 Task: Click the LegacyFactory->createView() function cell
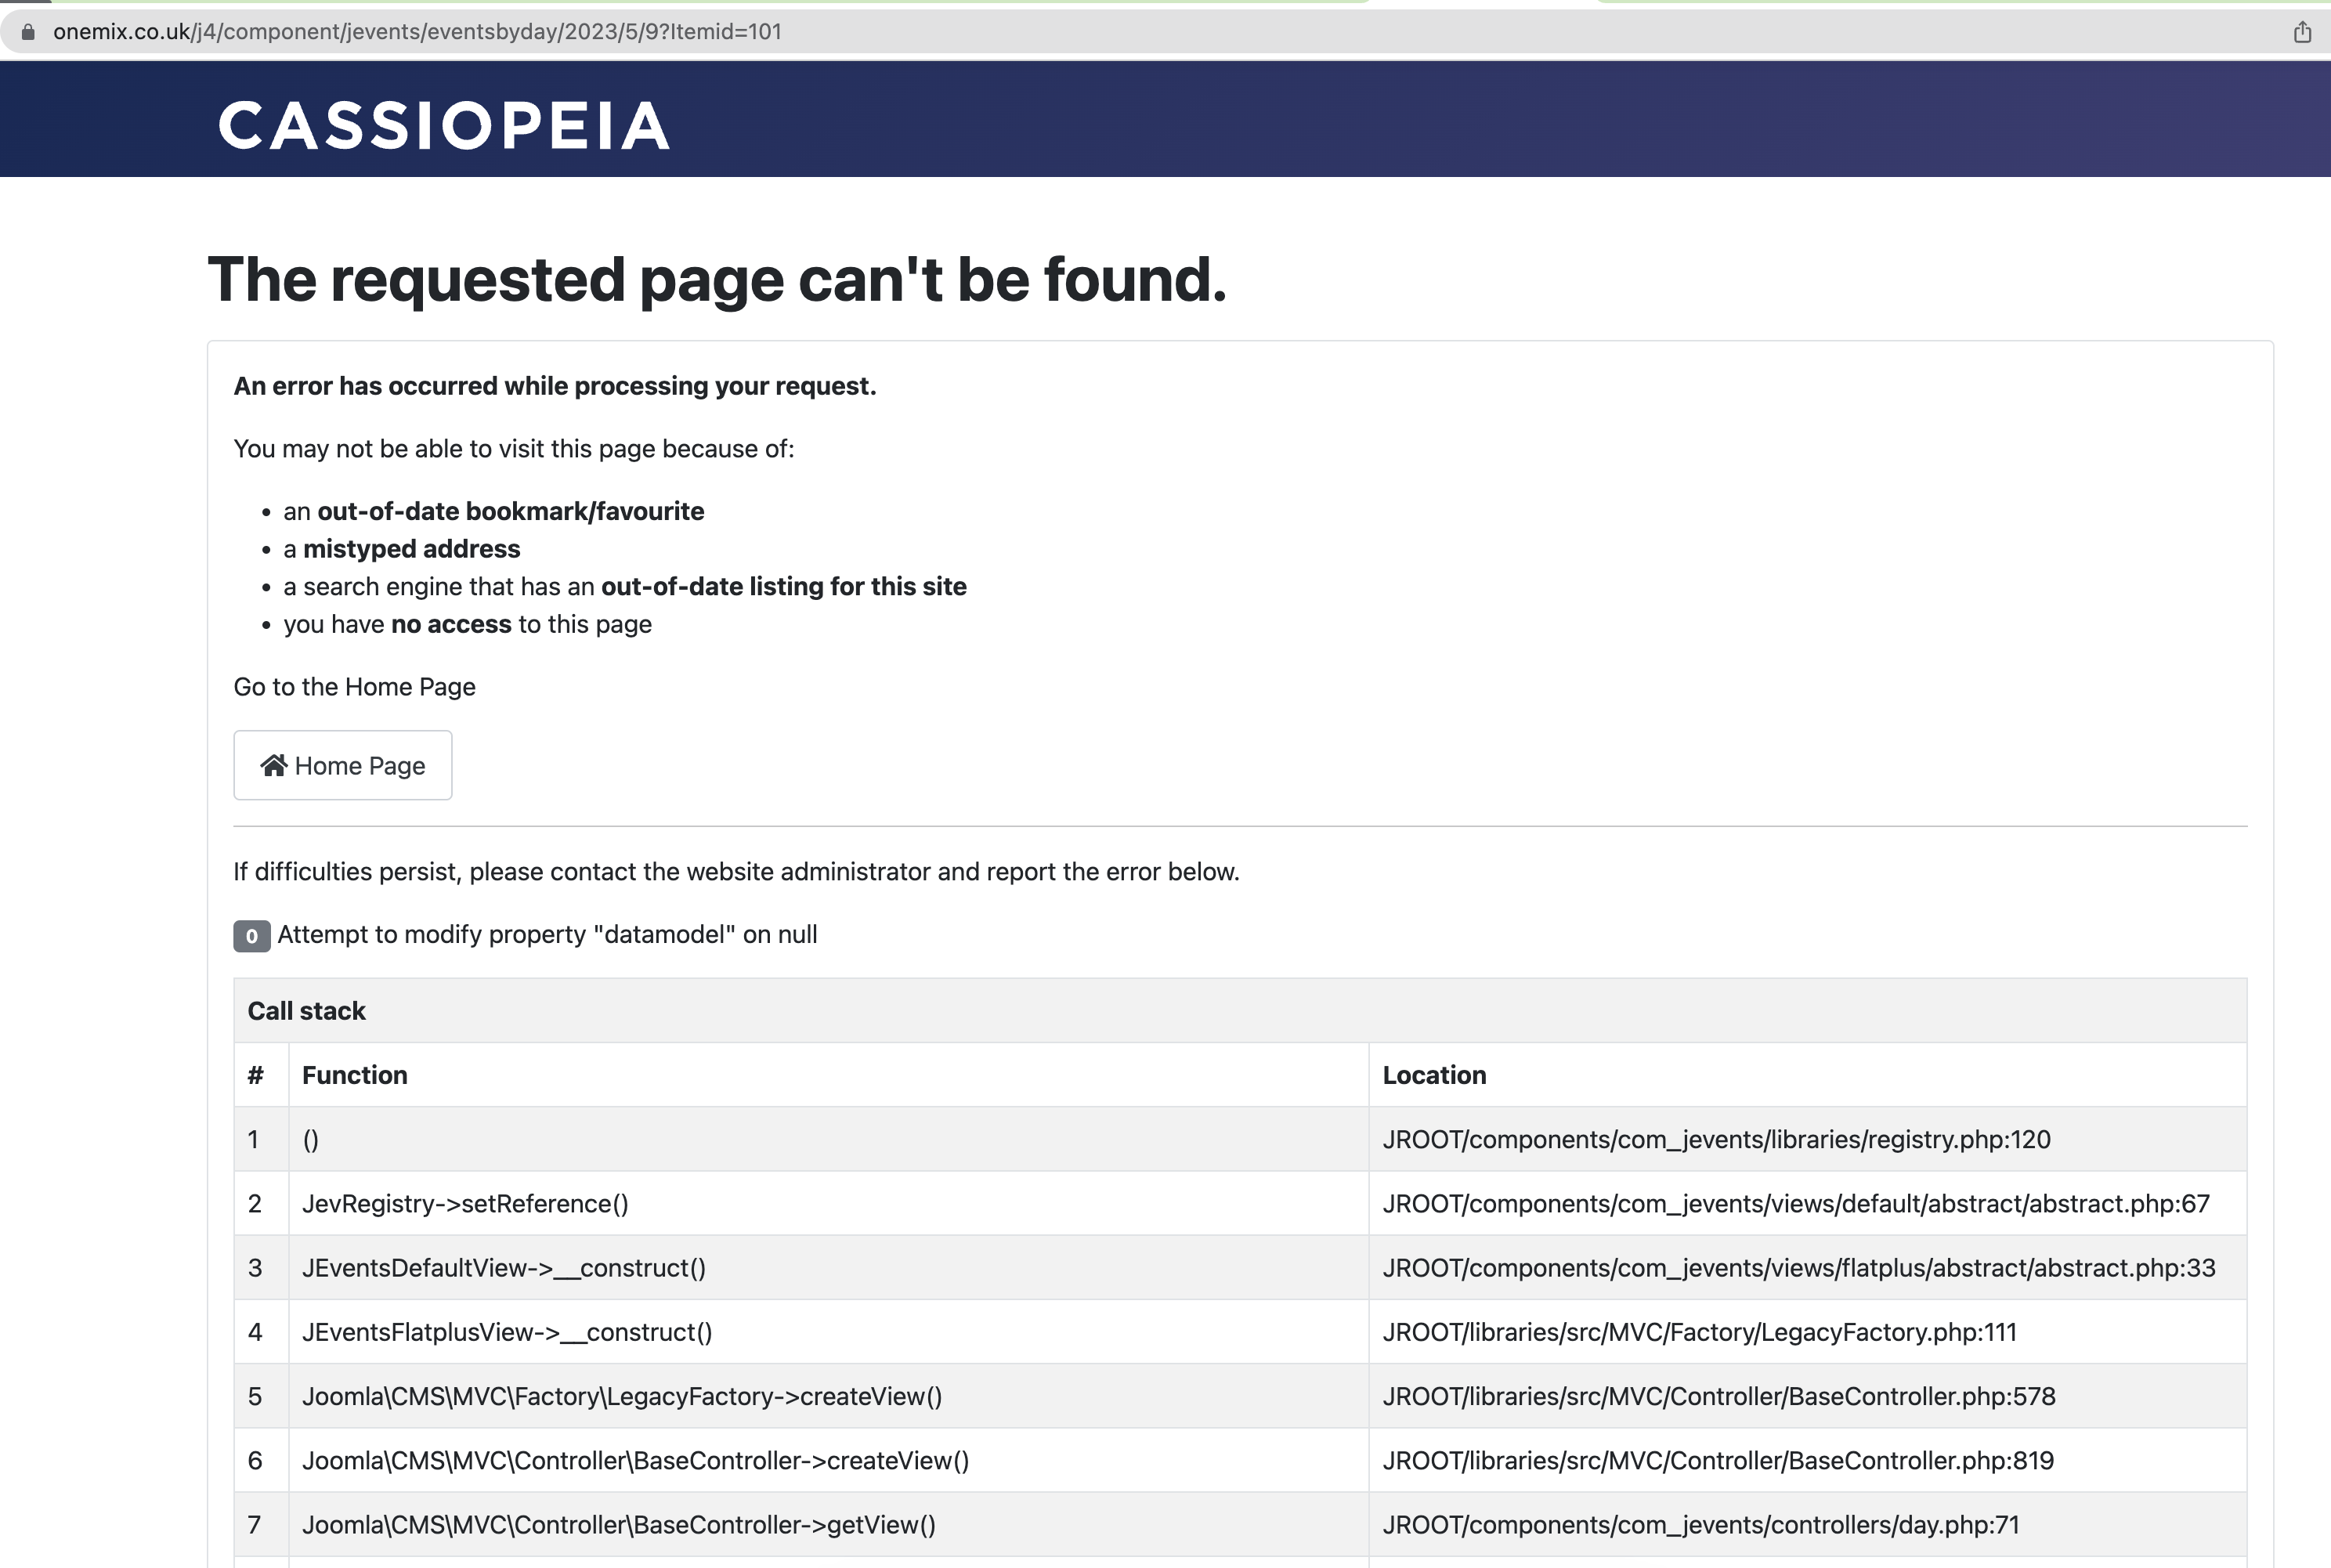pos(828,1396)
